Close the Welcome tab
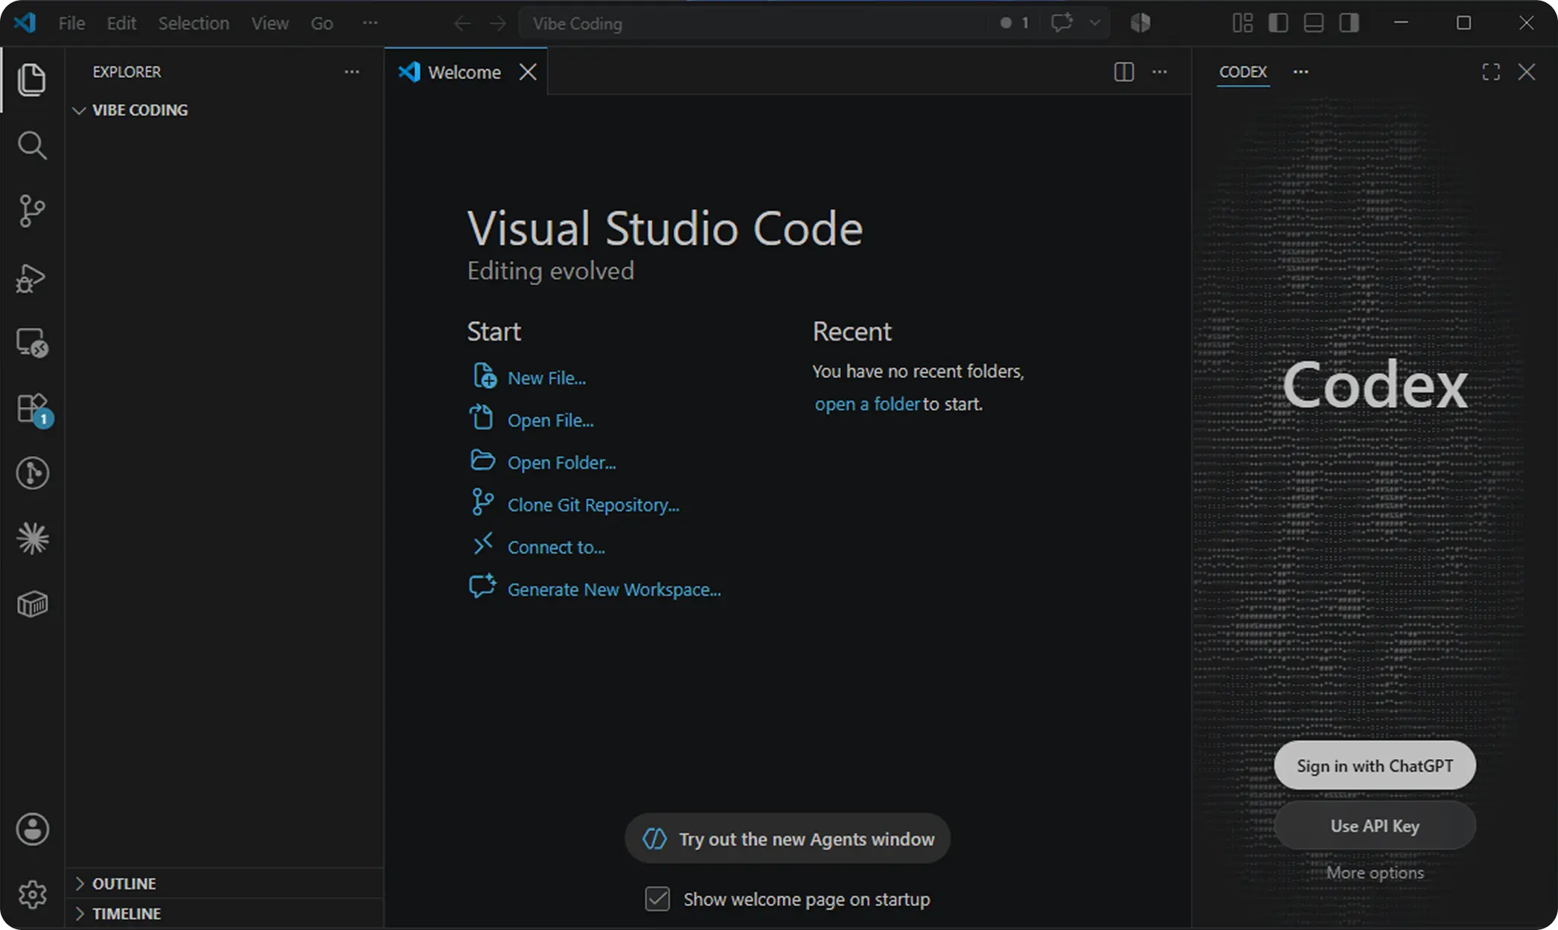The height and width of the screenshot is (930, 1558). 528,72
